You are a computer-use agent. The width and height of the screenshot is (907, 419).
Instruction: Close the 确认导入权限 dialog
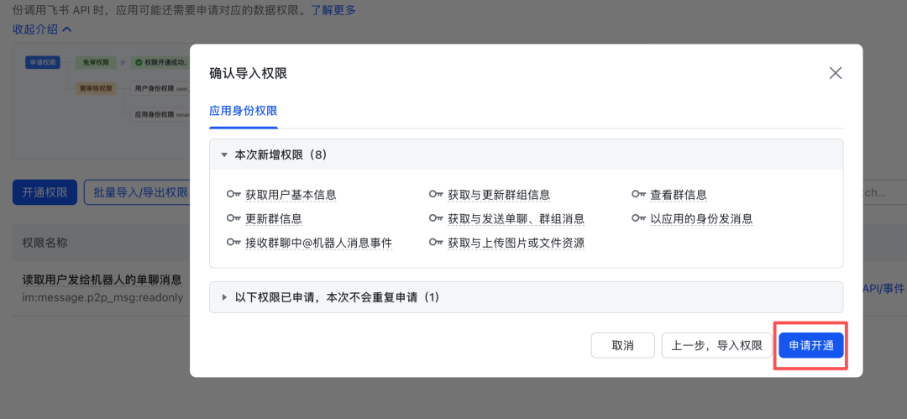pyautogui.click(x=835, y=73)
